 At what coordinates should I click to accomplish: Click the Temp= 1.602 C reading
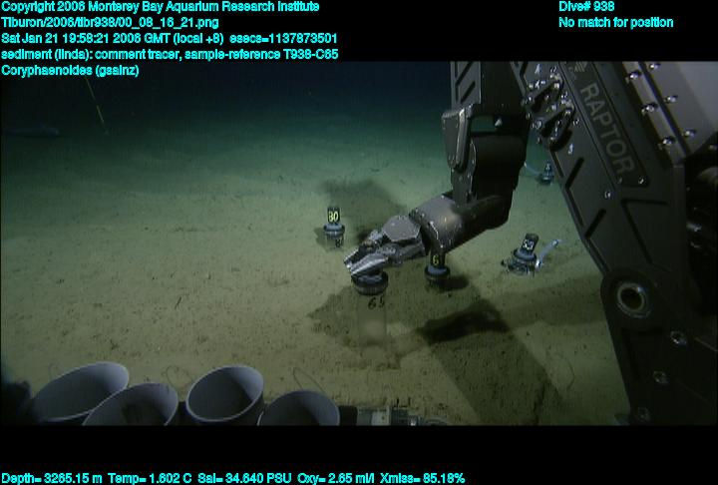(x=150, y=479)
